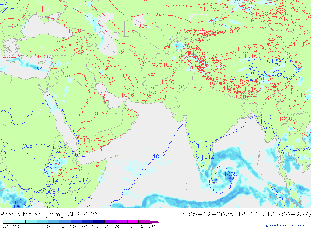Click the legend swatch between 25 and 30
The image size is (311, 228).
coord(99,222)
